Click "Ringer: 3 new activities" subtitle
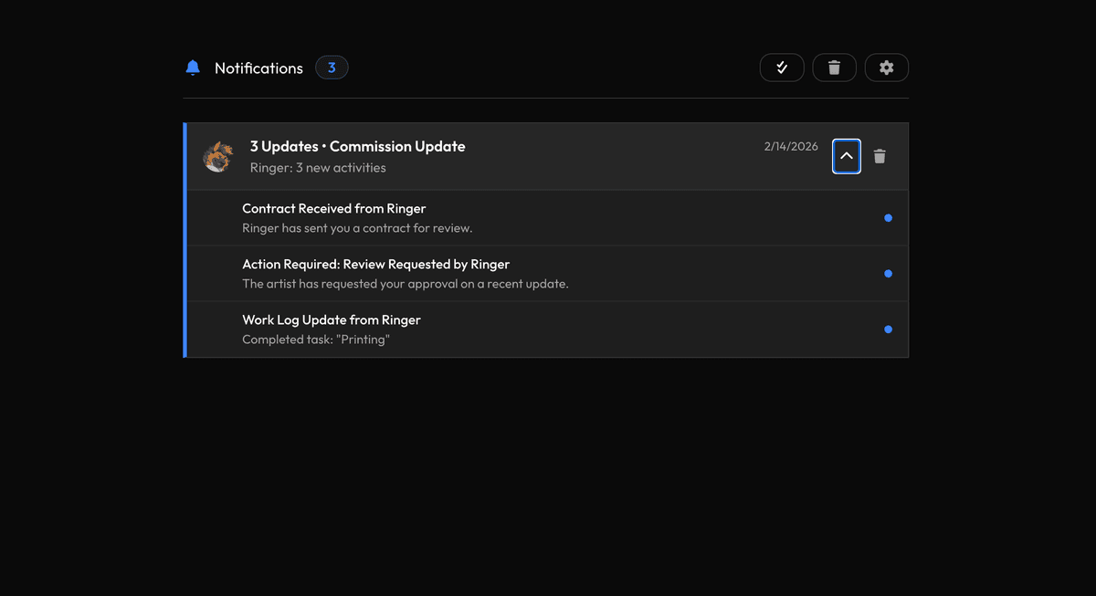The height and width of the screenshot is (596, 1096). (x=318, y=168)
